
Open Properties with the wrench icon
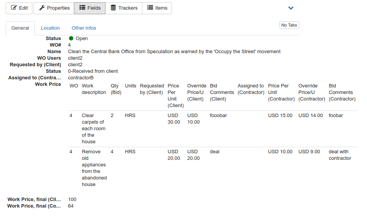[54, 8]
